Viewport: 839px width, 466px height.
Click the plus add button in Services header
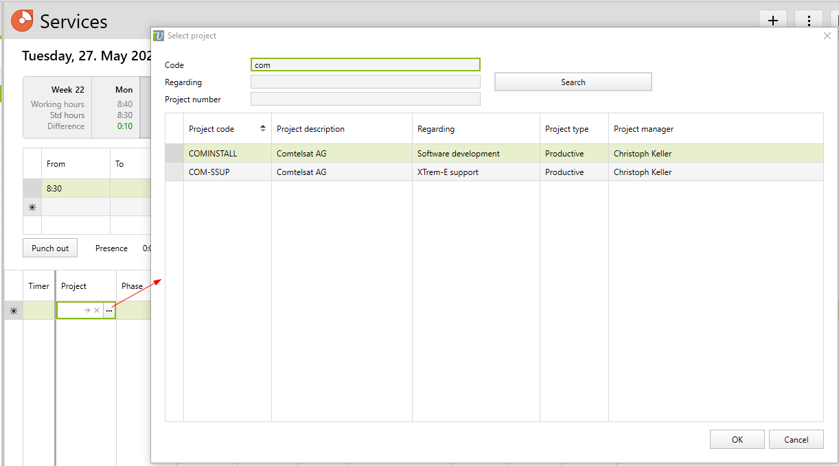tap(772, 21)
